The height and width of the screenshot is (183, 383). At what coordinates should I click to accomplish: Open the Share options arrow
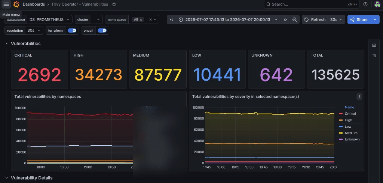pos(375,19)
